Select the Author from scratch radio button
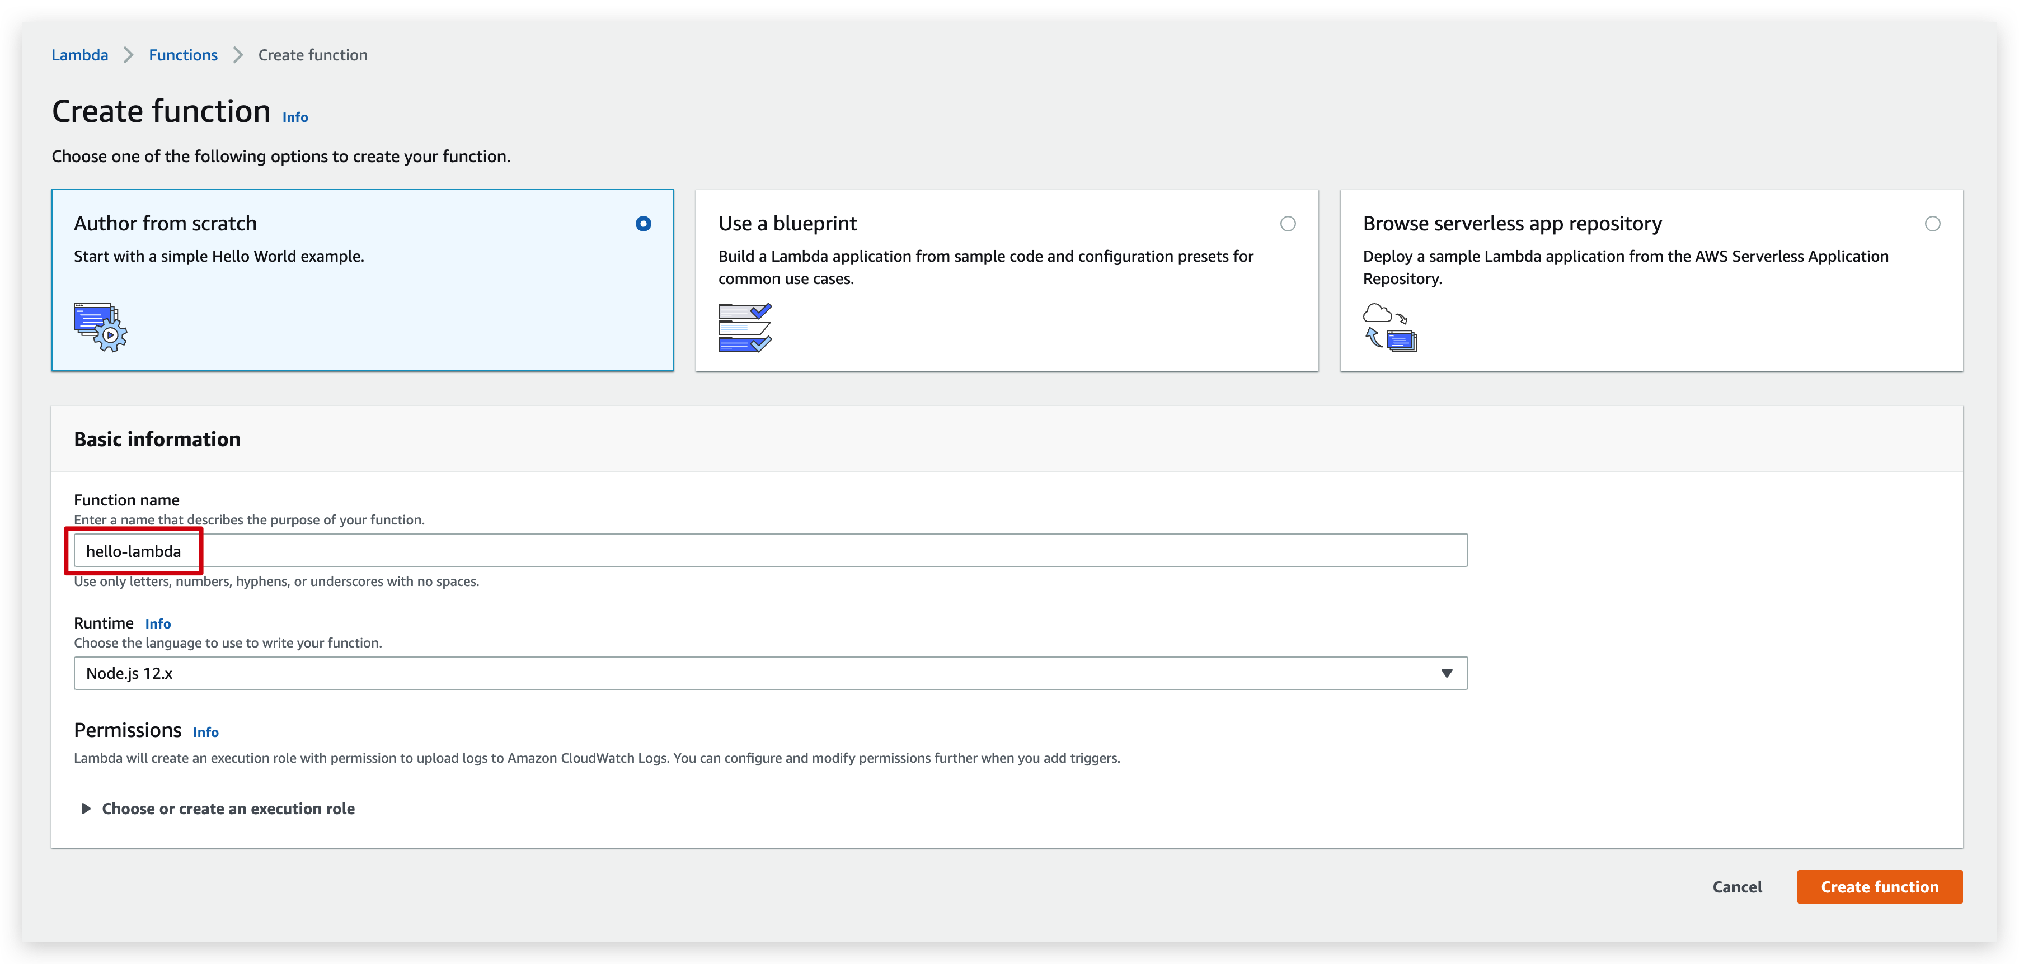The image size is (2019, 964). (x=643, y=224)
